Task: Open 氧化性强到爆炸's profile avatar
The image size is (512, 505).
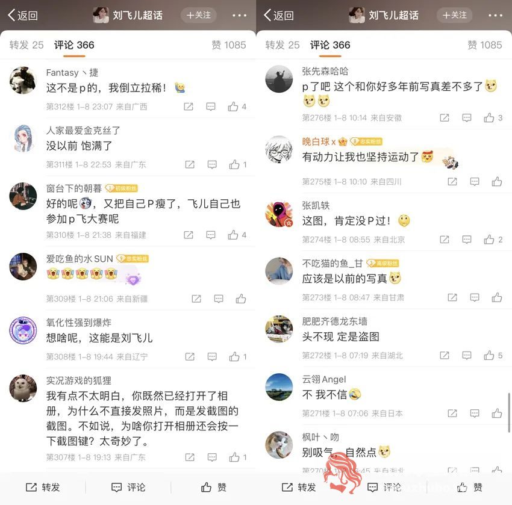Action: point(23,330)
